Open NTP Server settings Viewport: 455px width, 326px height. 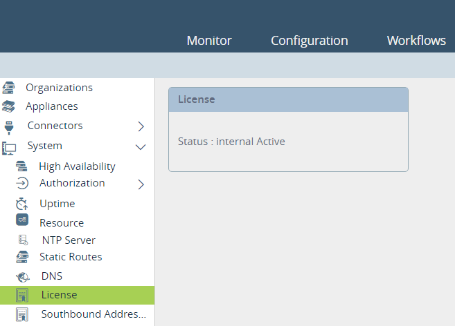(69, 240)
